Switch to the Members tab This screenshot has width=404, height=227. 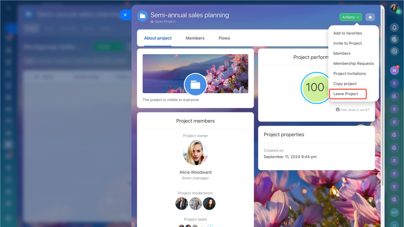[195, 38]
